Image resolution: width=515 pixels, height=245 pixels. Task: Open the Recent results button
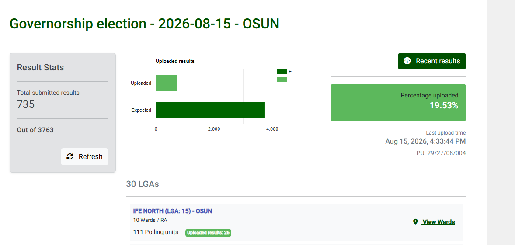click(x=431, y=61)
